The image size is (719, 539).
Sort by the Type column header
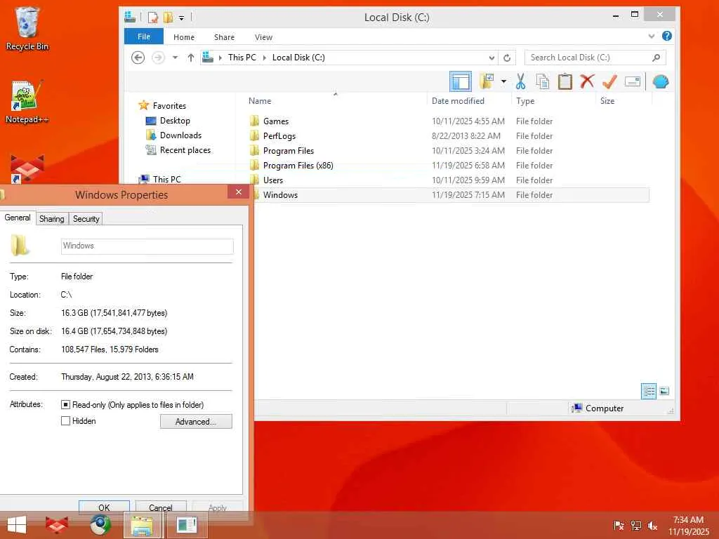point(525,101)
